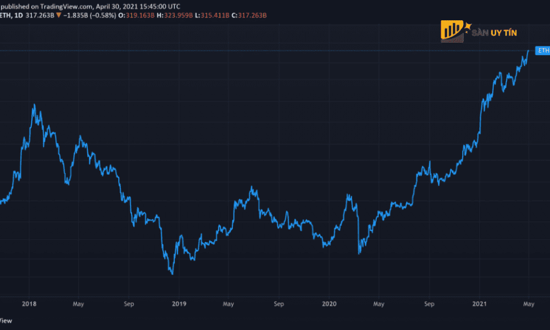The height and width of the screenshot is (330, 550).
Task: Click the last May label on time axis
Action: pos(529,303)
